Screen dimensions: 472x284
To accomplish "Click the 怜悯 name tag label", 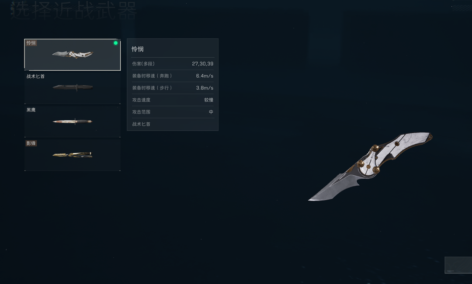I will coord(31,43).
